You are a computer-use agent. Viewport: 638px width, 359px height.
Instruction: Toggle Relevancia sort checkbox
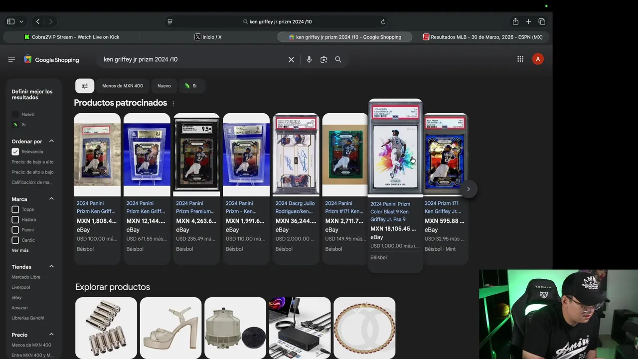[15, 152]
